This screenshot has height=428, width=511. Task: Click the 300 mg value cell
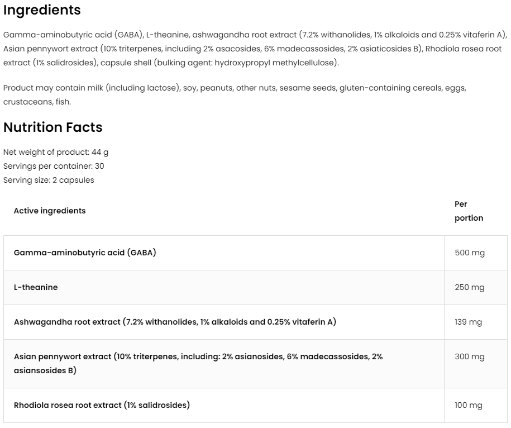470,356
